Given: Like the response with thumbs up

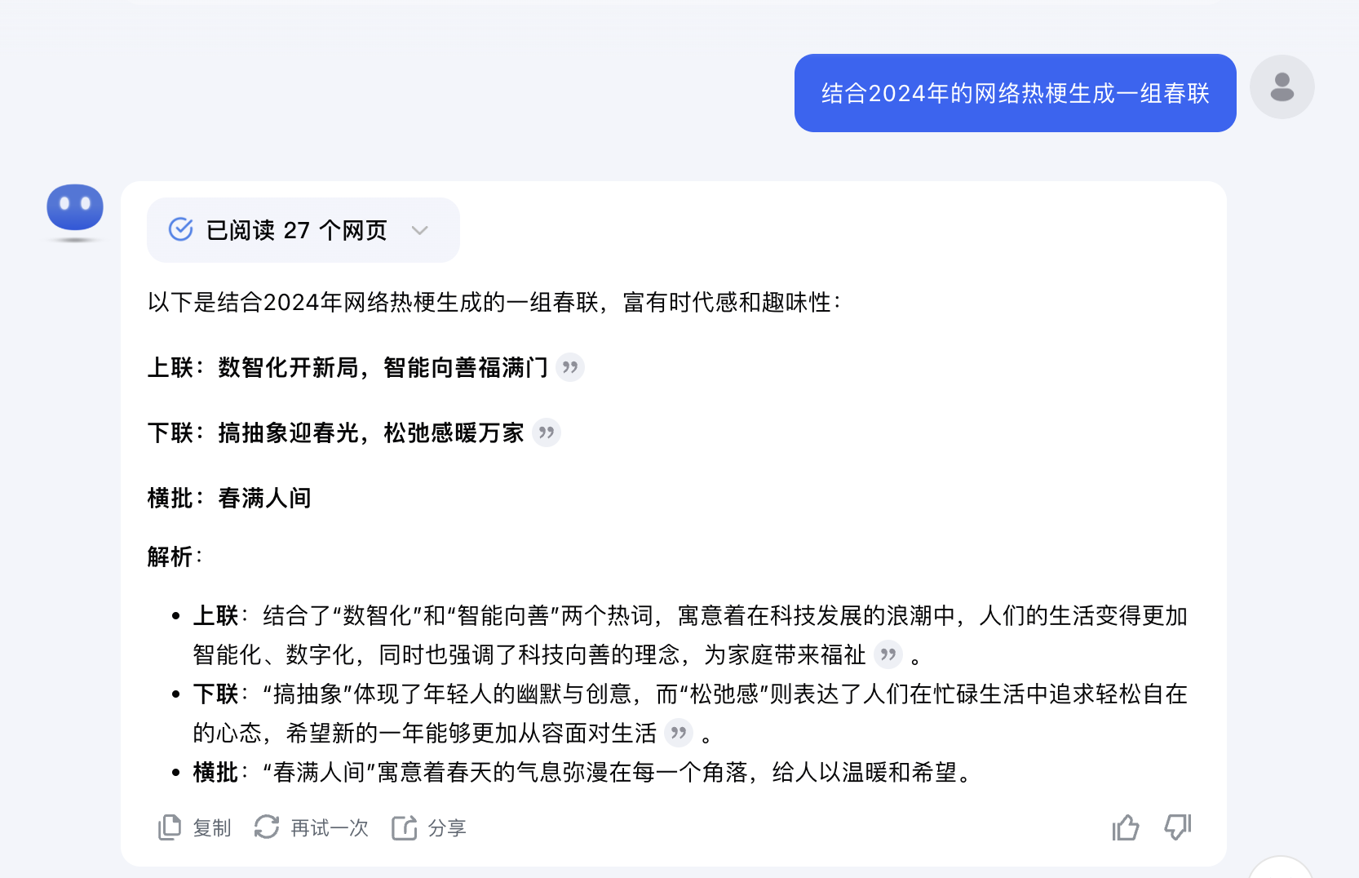Looking at the screenshot, I should [x=1126, y=827].
